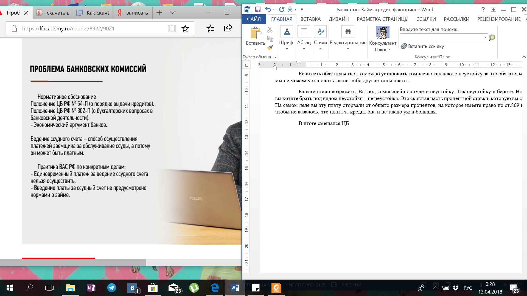
Task: Open Telegram from the taskbar
Action: [111, 288]
